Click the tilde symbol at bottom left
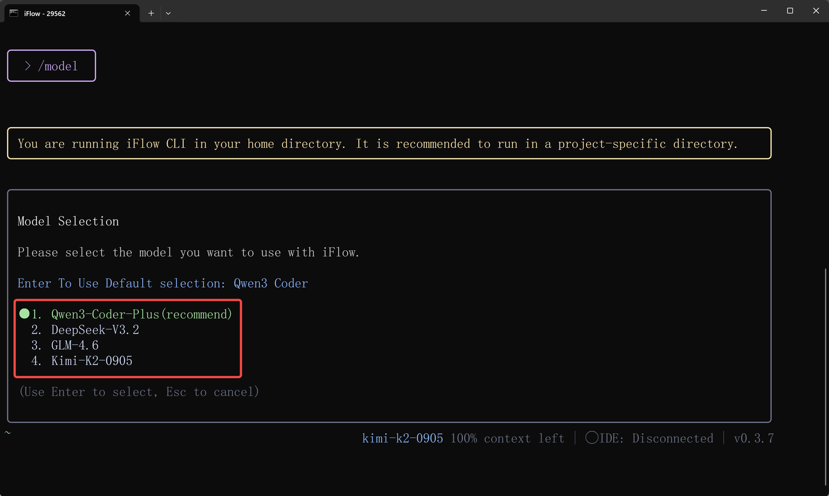This screenshot has width=829, height=496. 7,432
